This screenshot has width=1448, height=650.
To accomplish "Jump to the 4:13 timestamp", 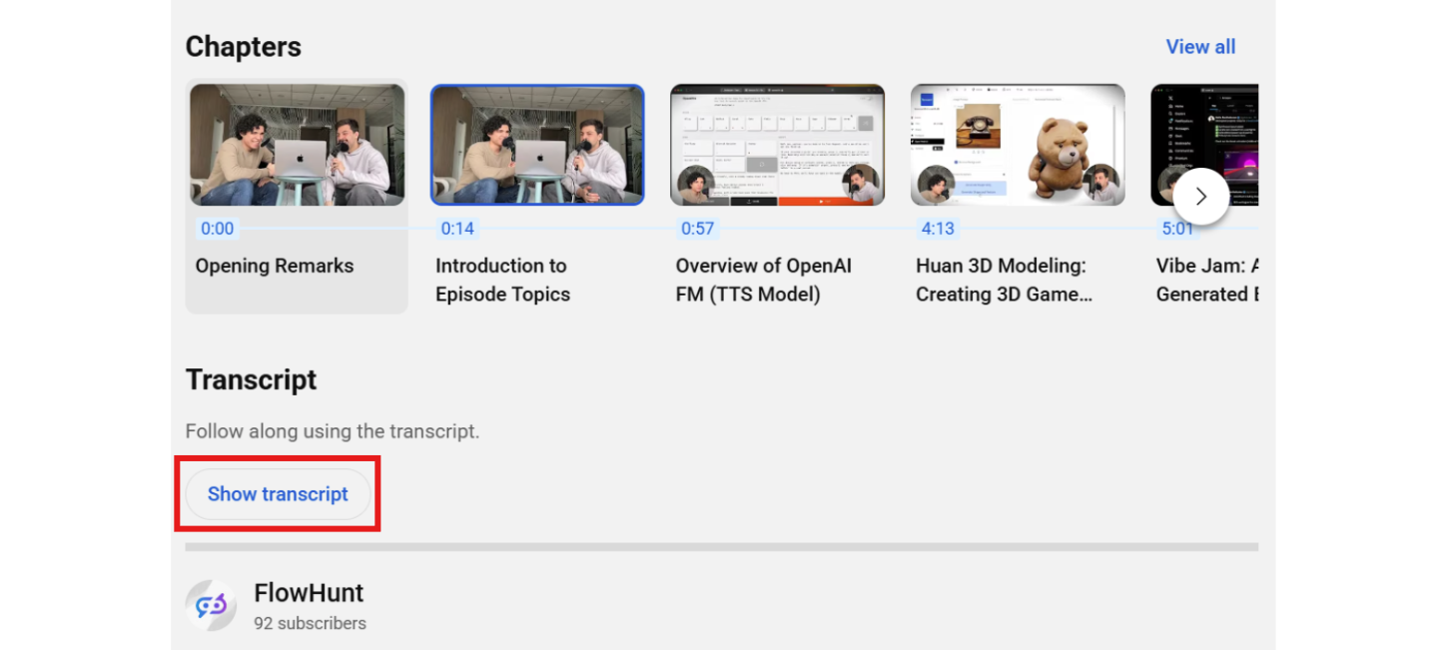I will (938, 229).
